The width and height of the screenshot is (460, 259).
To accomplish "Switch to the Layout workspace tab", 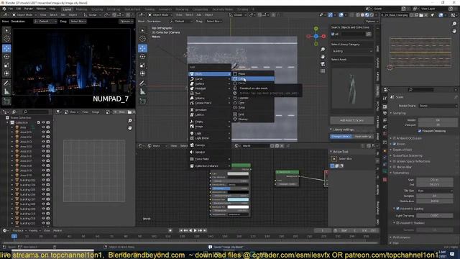I will click(67, 9).
